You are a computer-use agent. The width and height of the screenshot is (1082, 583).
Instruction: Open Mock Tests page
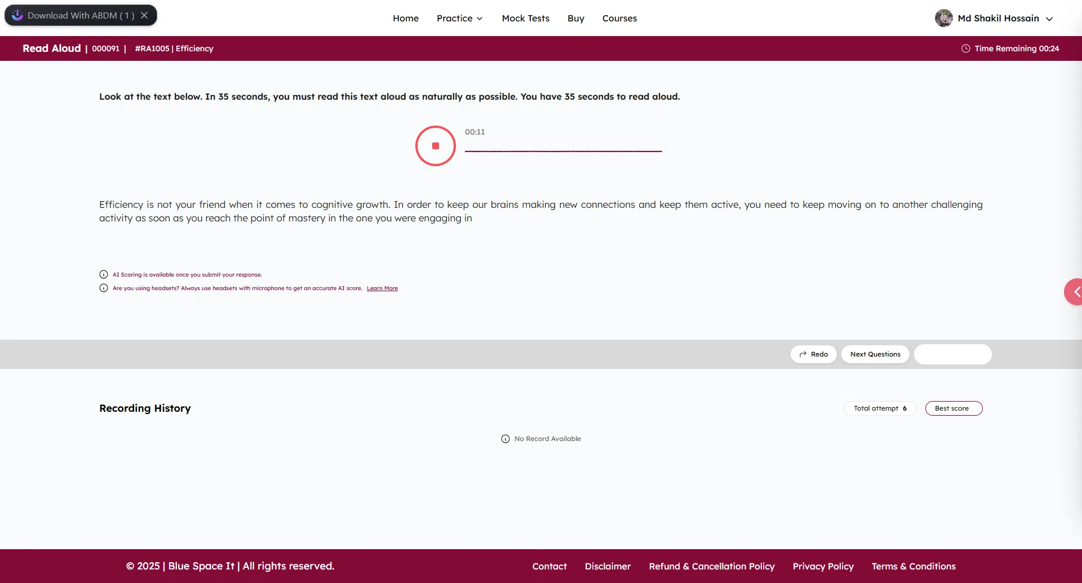tap(525, 18)
